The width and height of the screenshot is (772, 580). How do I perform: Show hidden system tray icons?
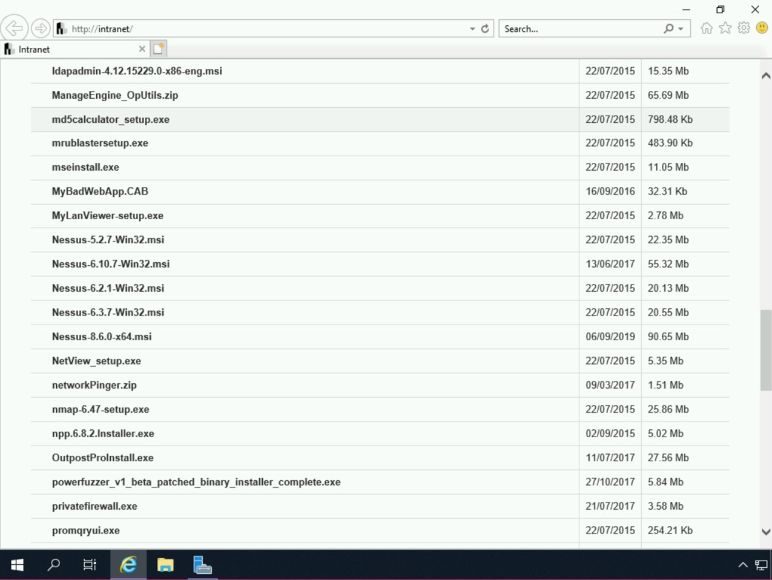[x=742, y=565]
